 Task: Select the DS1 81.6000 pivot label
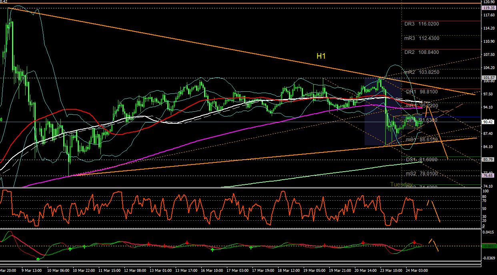(422, 160)
